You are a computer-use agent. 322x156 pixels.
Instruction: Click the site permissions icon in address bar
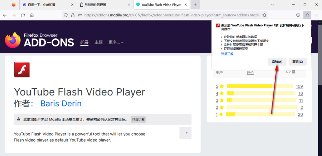click(x=80, y=15)
